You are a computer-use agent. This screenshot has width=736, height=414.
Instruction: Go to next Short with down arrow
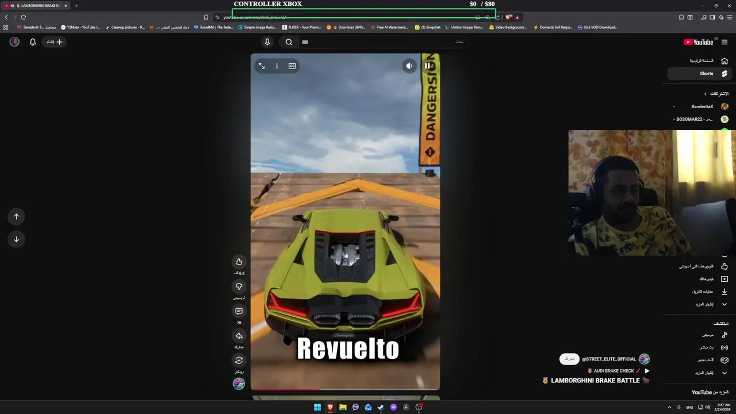coord(16,239)
